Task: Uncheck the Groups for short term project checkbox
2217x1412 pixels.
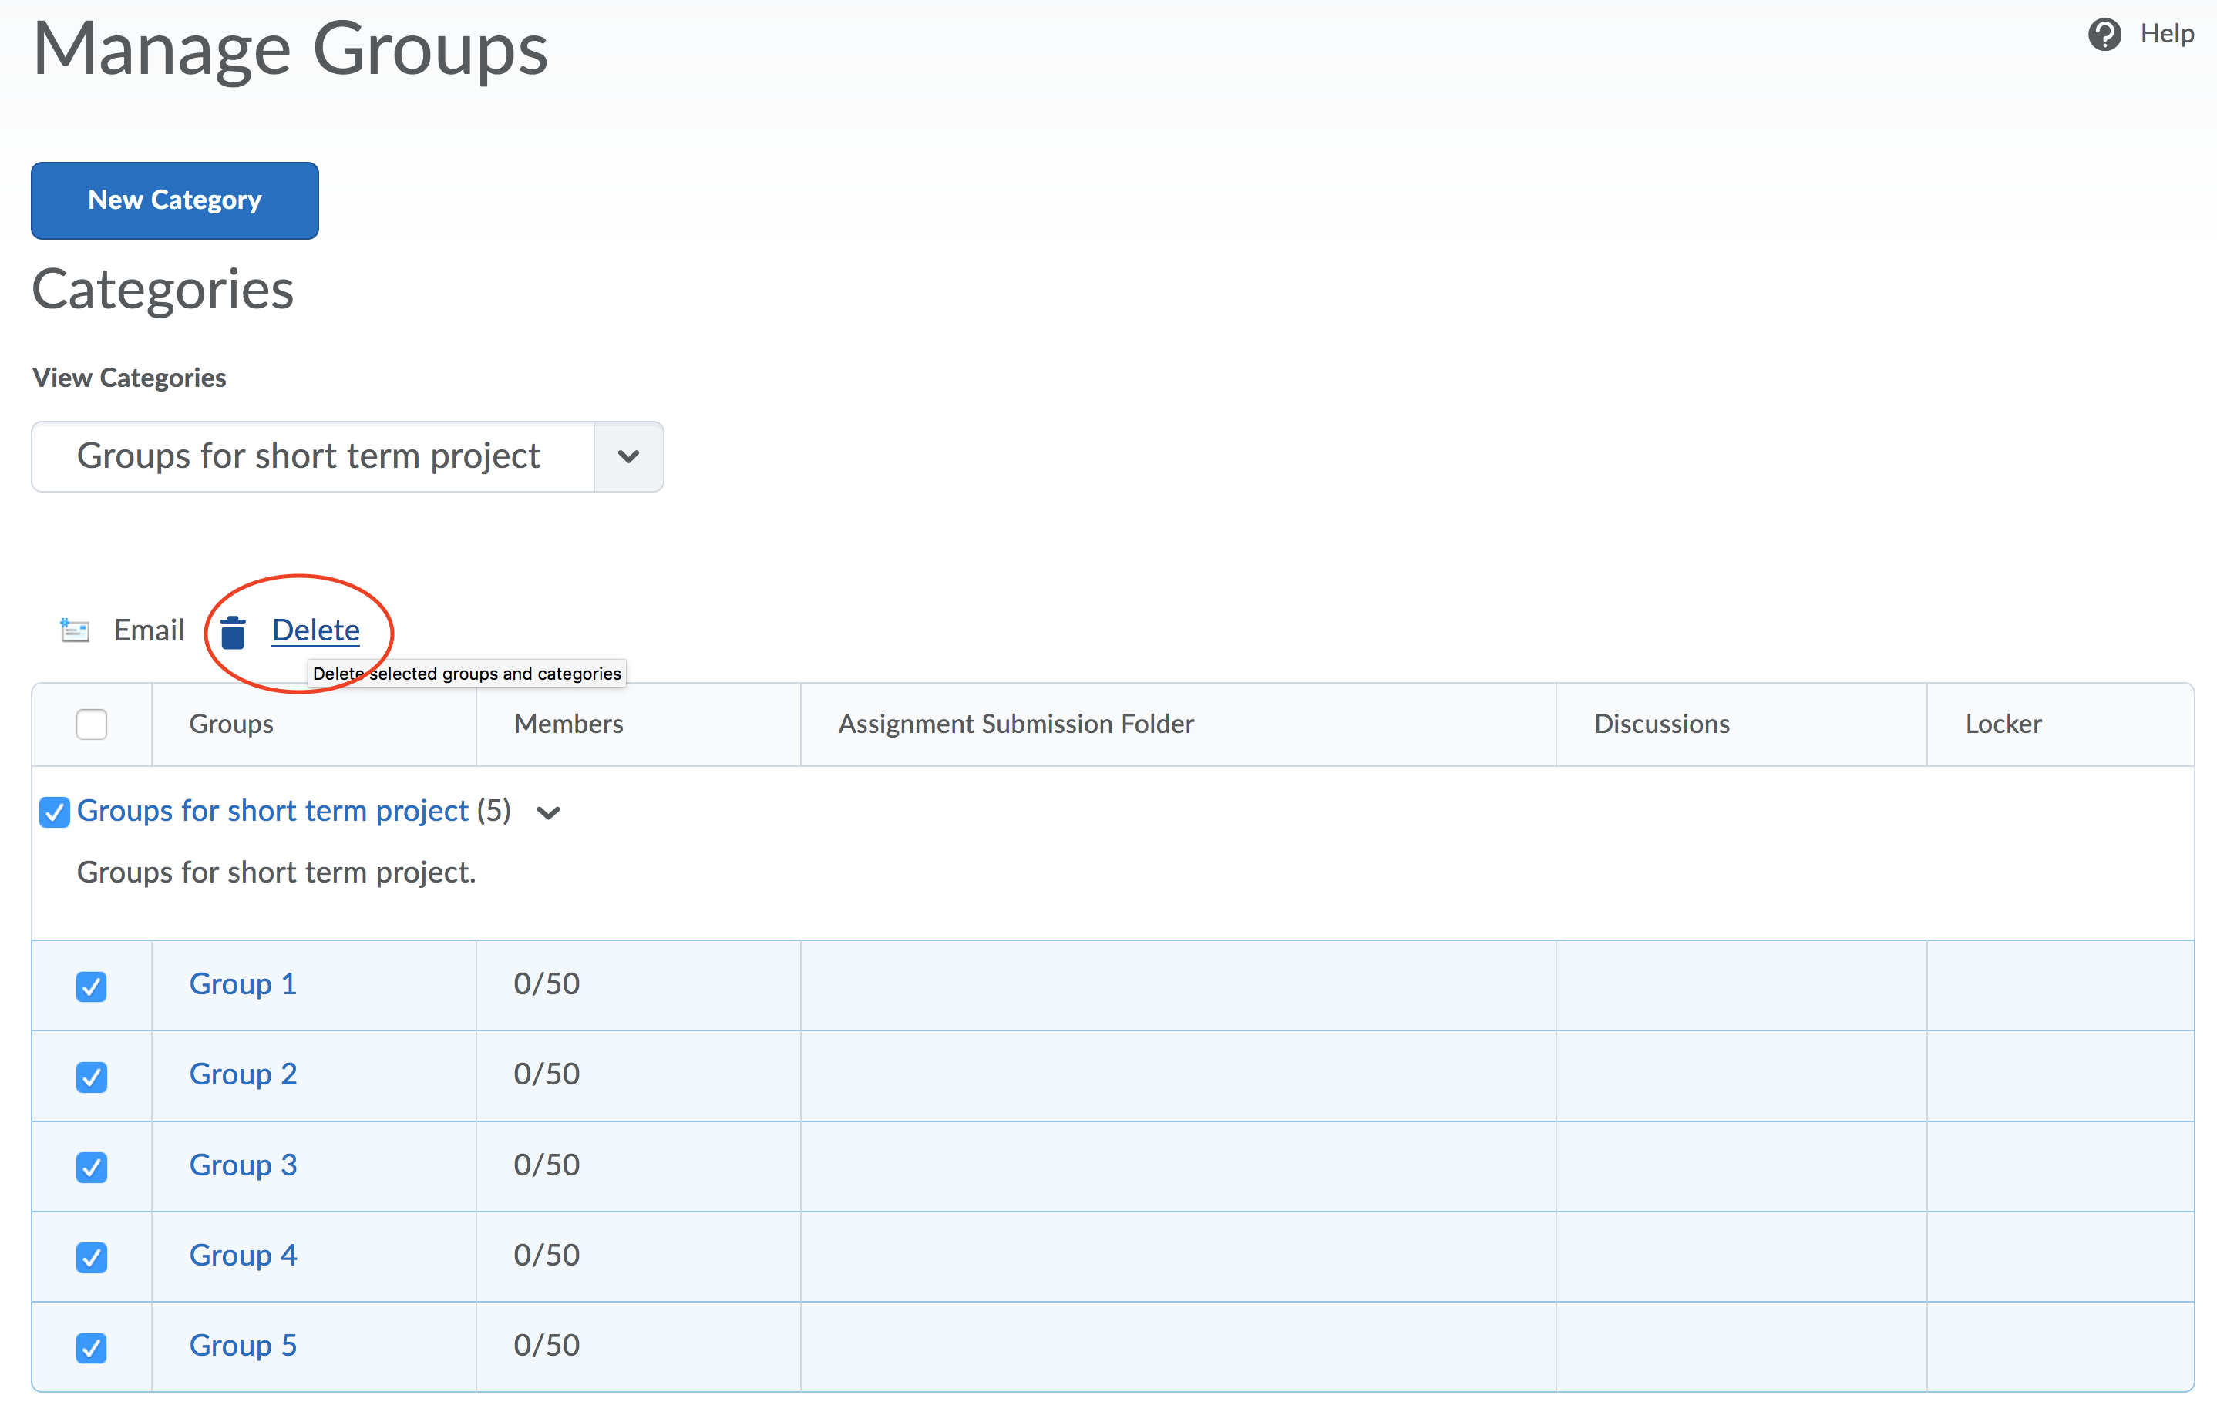Action: pyautogui.click(x=54, y=813)
